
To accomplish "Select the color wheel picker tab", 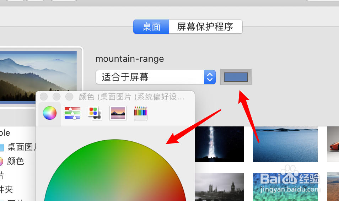I will [x=50, y=113].
